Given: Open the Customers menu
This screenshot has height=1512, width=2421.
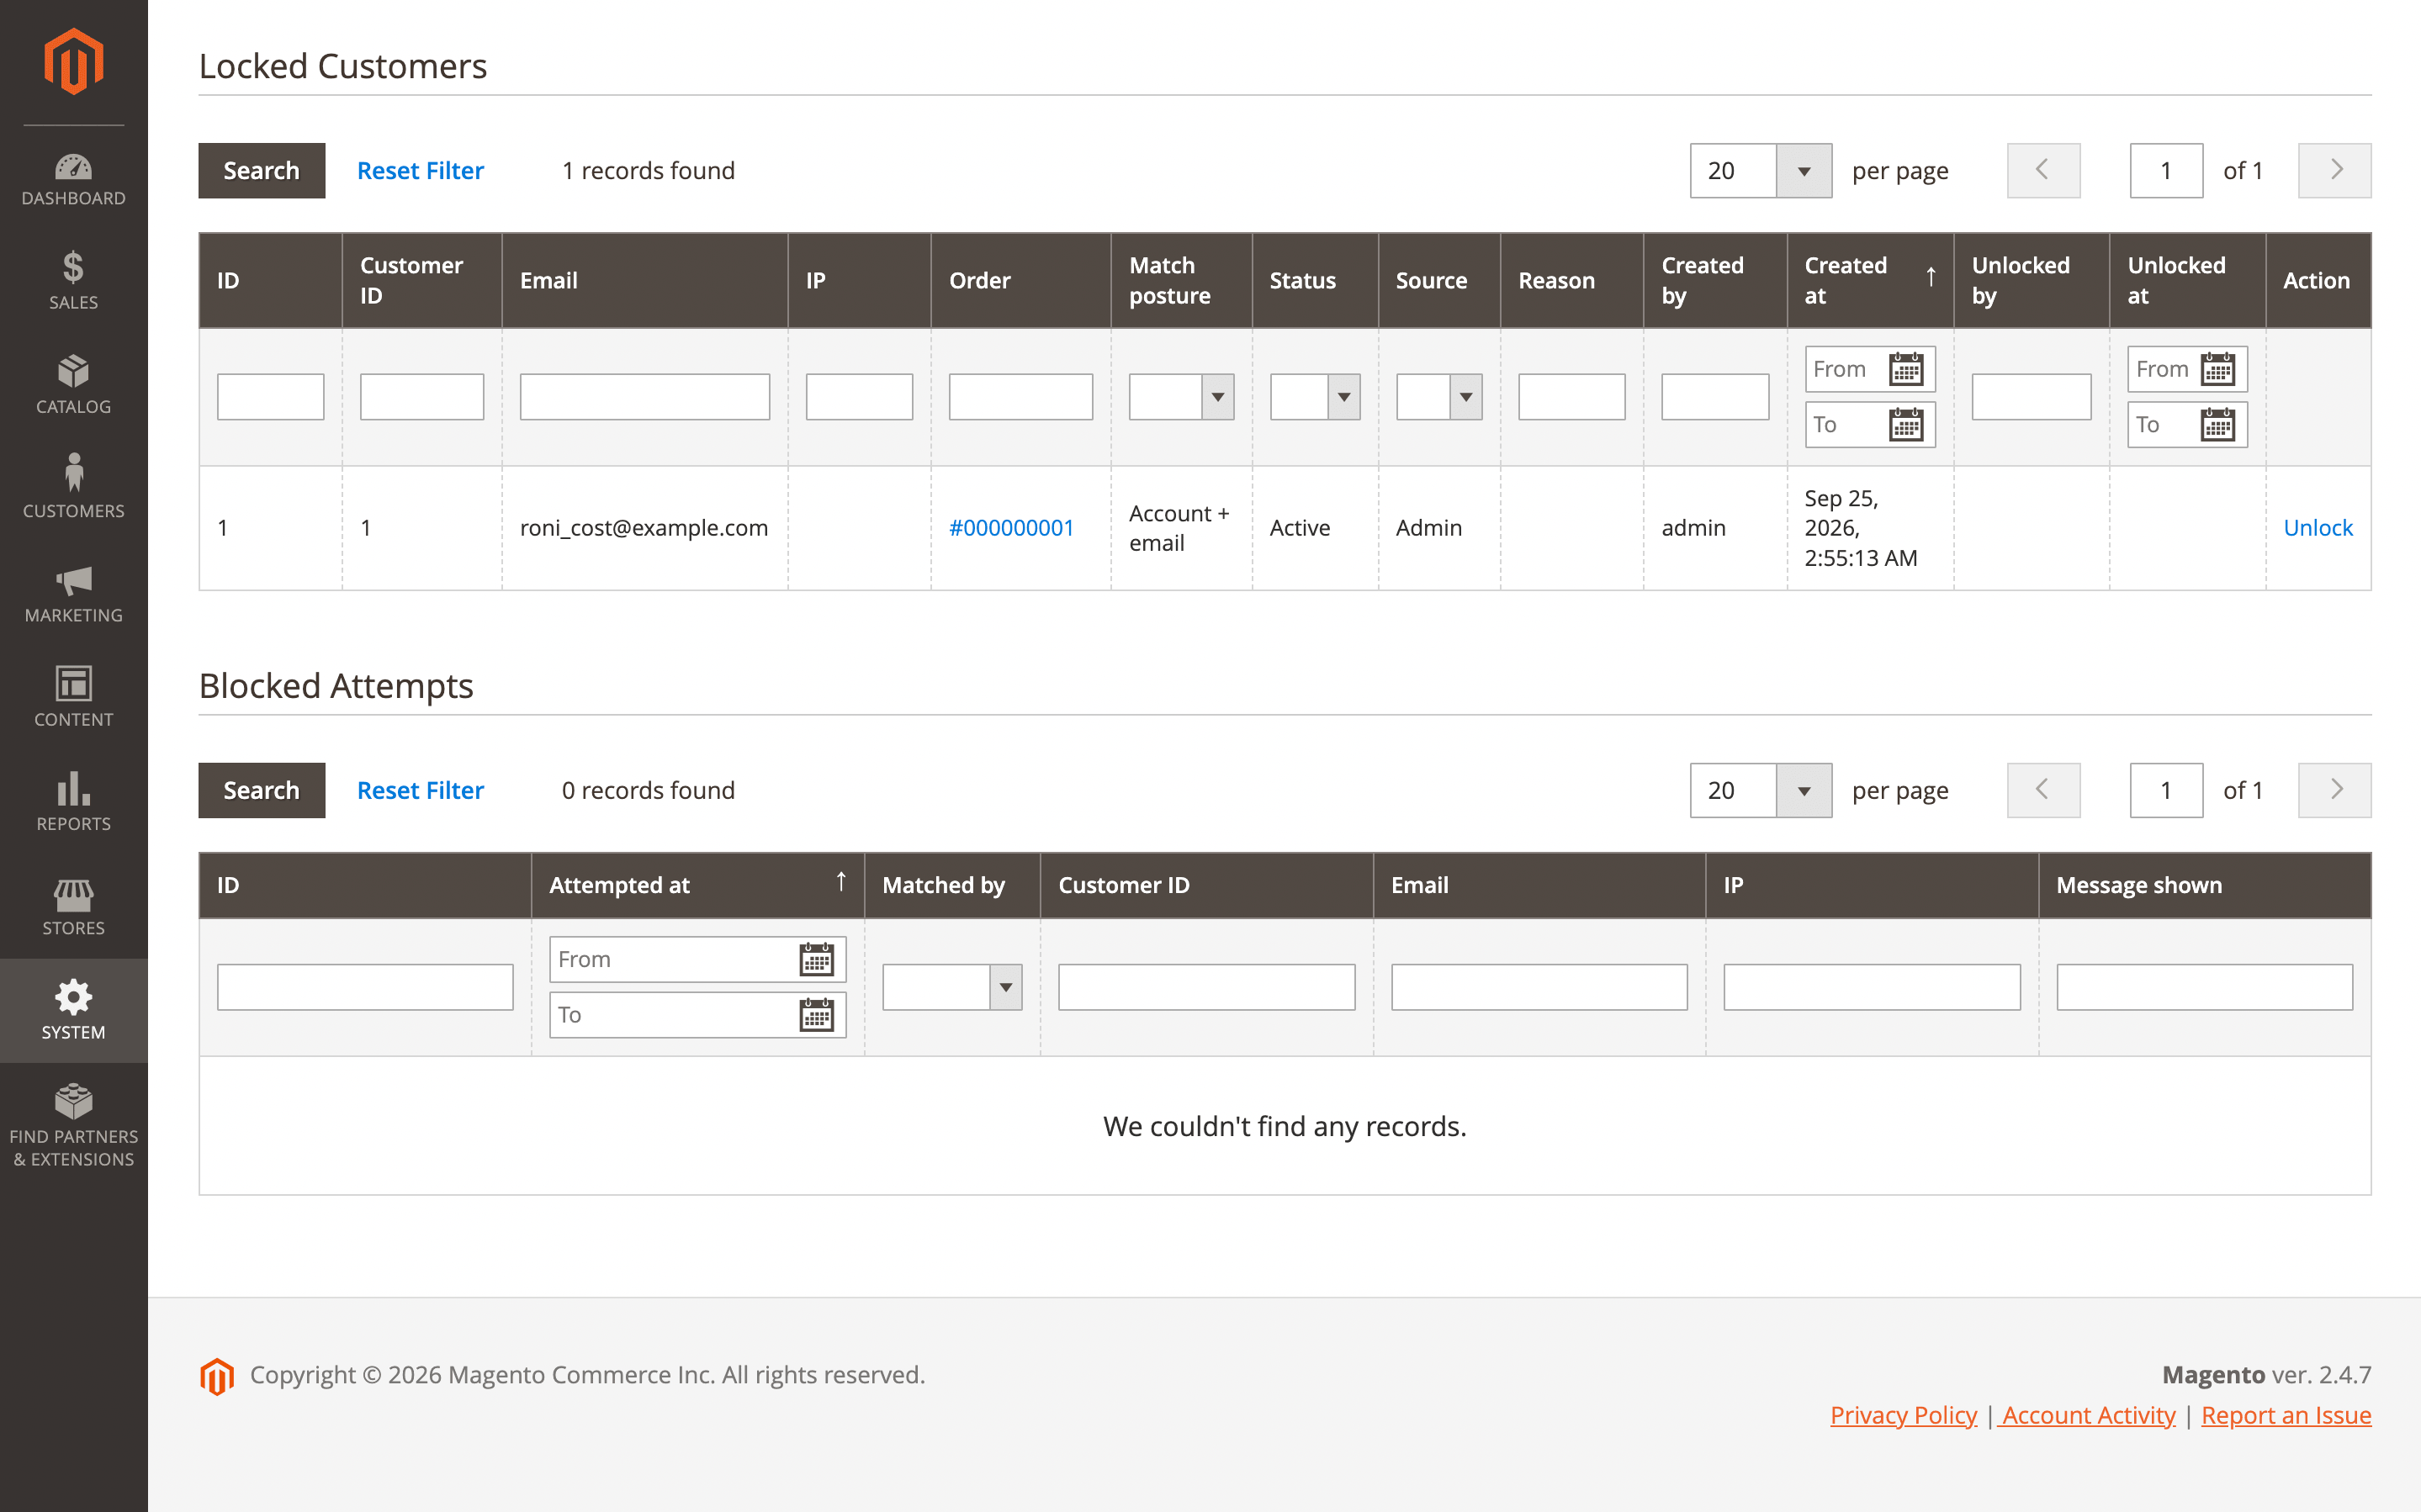Looking at the screenshot, I should point(73,490).
